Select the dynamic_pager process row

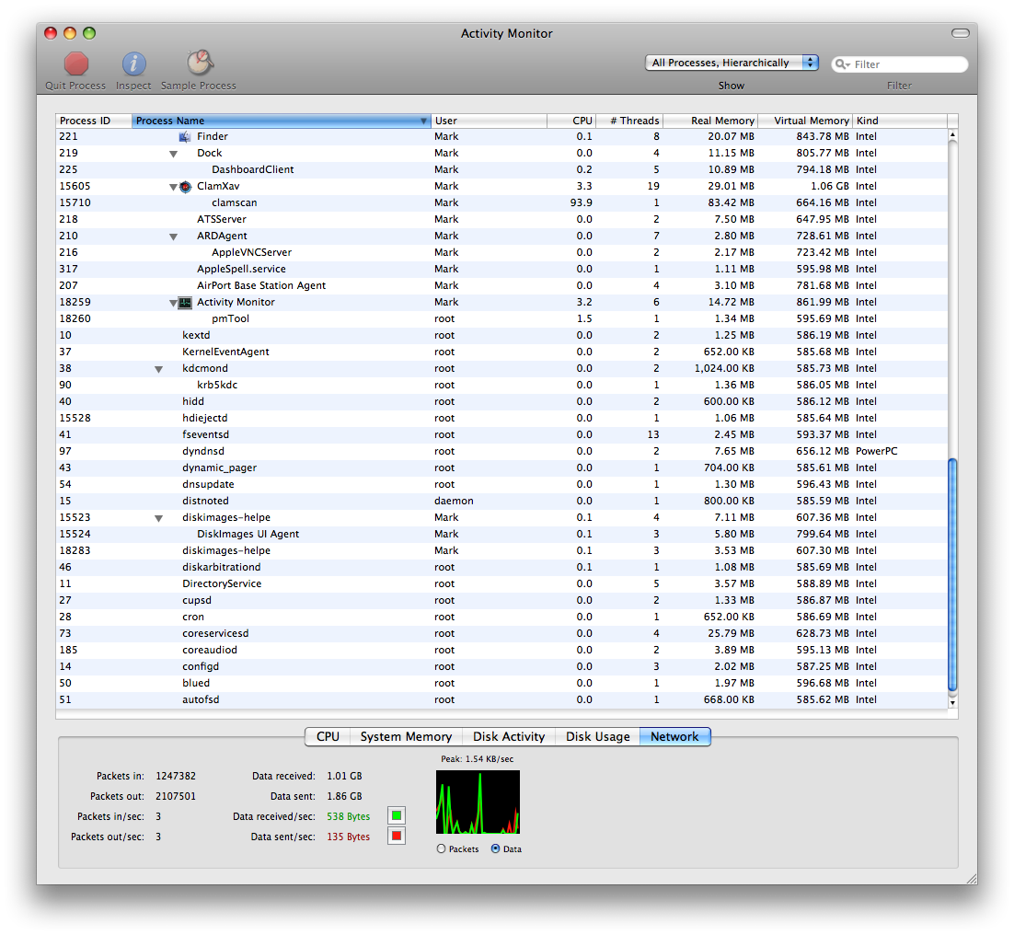coord(501,467)
